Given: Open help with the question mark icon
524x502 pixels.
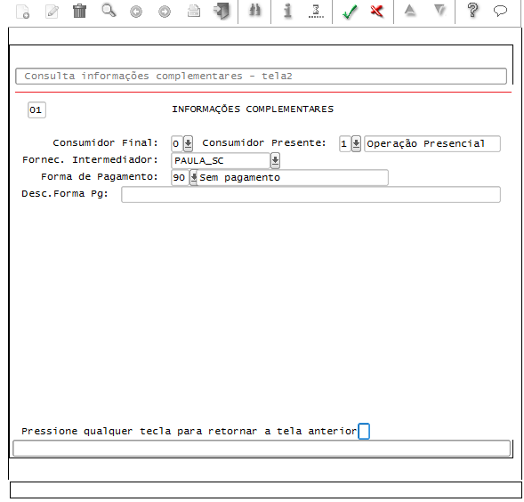Looking at the screenshot, I should 472,11.
